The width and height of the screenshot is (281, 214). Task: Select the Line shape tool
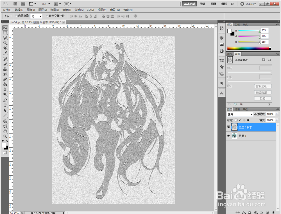tap(5, 115)
